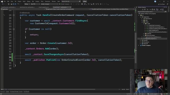Open the View menu
The width and height of the screenshot is (170, 95).
pos(12,1)
